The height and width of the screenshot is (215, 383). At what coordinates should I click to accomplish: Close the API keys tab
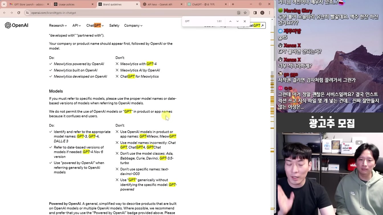[182, 4]
